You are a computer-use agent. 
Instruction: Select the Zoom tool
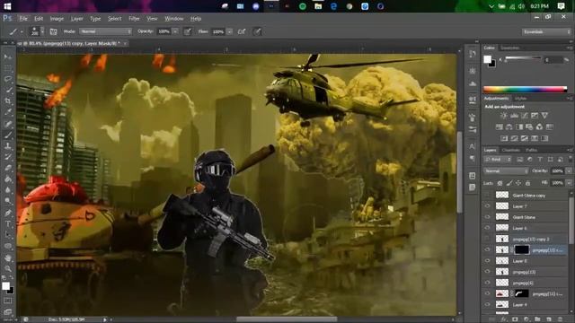coord(8,269)
